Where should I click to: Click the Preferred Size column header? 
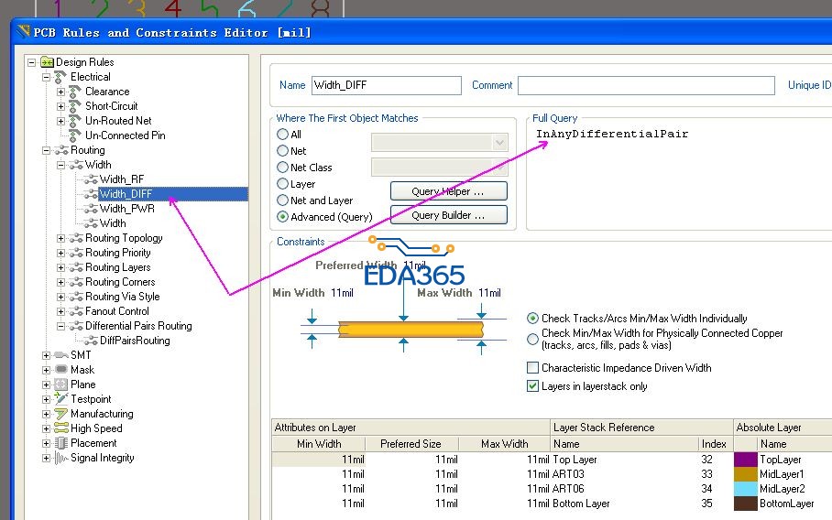click(x=411, y=444)
